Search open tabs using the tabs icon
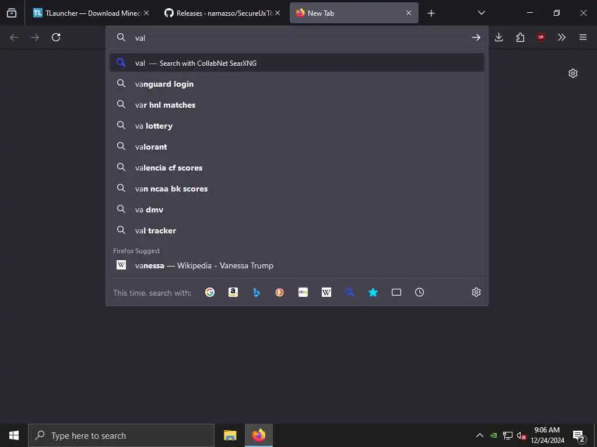This screenshot has width=597, height=447. point(396,292)
